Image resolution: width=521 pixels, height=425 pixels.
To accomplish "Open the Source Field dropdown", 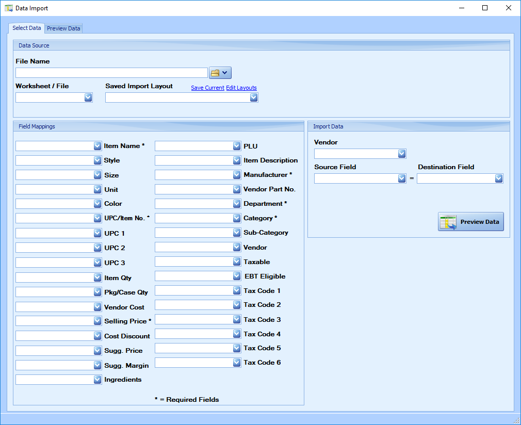I will click(402, 178).
